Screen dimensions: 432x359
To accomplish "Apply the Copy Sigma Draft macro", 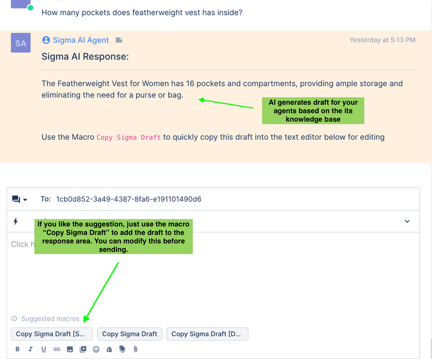I will click(x=130, y=334).
